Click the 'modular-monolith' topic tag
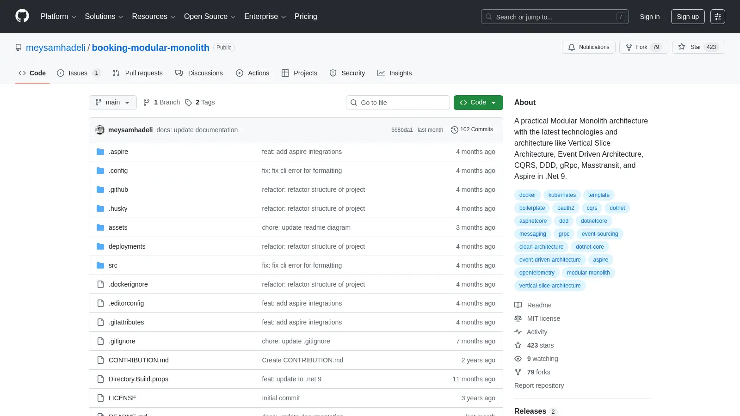This screenshot has width=740, height=416. 588,273
